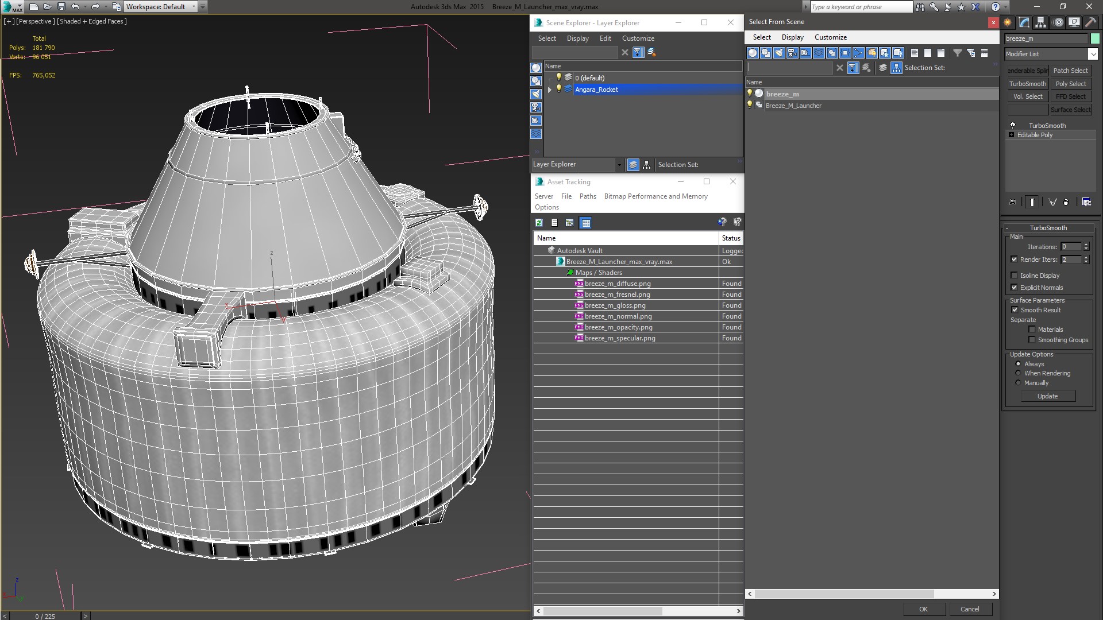Toggle Display Cameras filter in Select From Scene
1103x620 pixels.
pyautogui.click(x=792, y=53)
